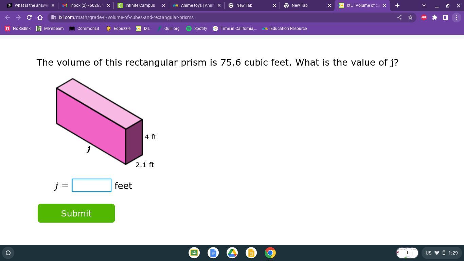This screenshot has width=464, height=261.
Task: Switch to the Inbox Gmail tab
Action: 85,5
